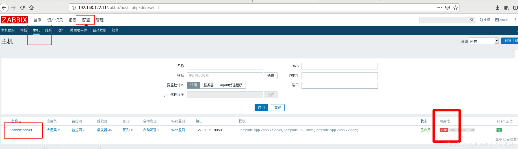Focus the host name filter field
The width and height of the screenshot is (518, 149).
click(x=225, y=66)
